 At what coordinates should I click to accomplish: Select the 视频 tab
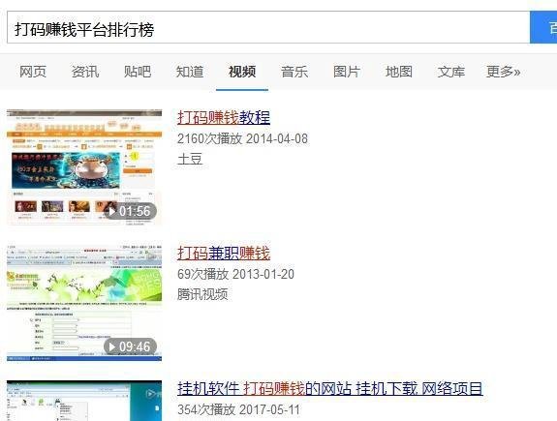click(242, 72)
